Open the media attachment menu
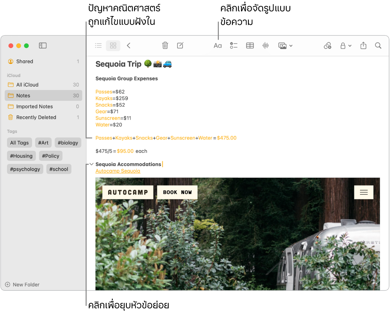 tap(285, 46)
